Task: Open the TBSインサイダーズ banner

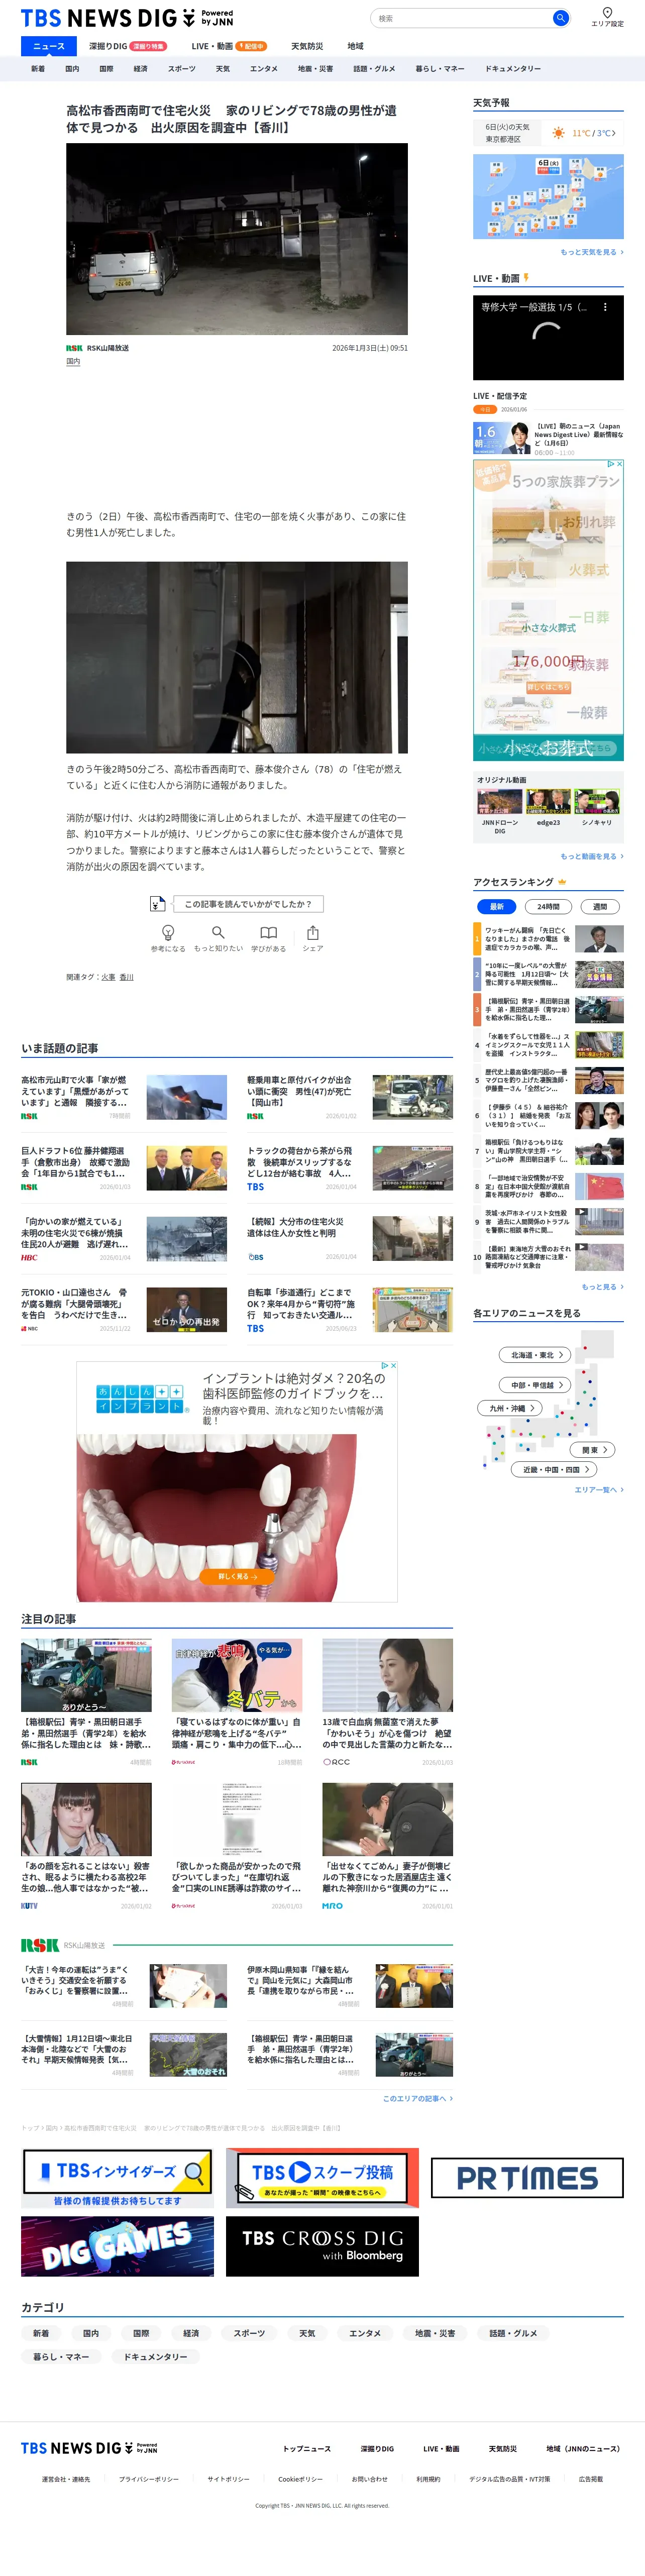Action: click(x=117, y=2177)
